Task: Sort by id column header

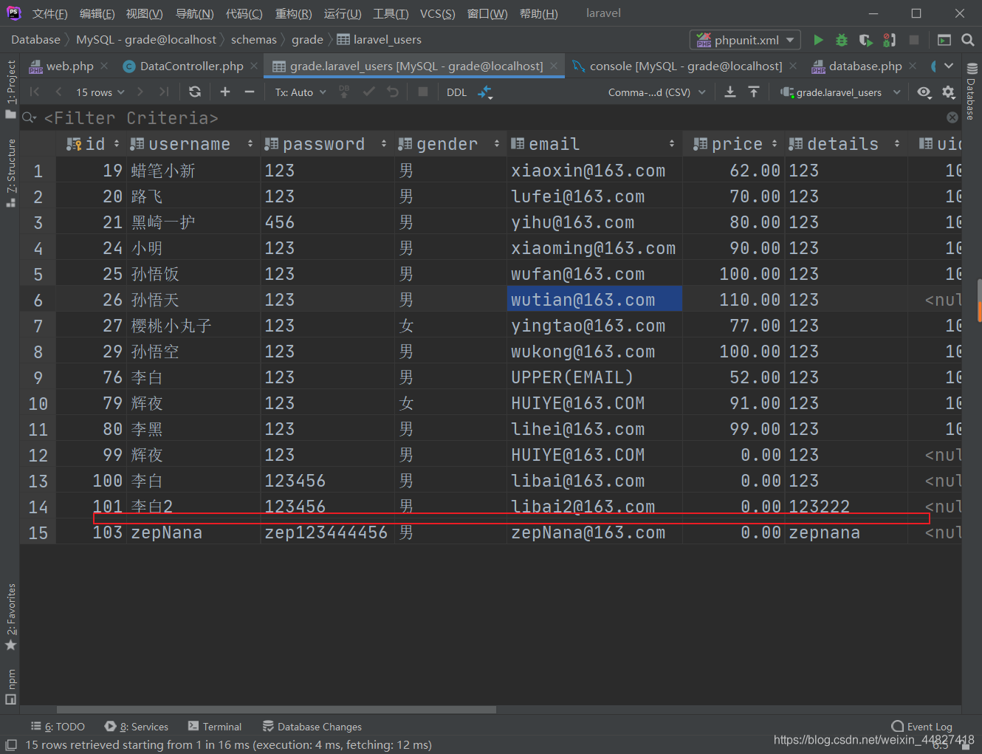Action: tap(92, 143)
